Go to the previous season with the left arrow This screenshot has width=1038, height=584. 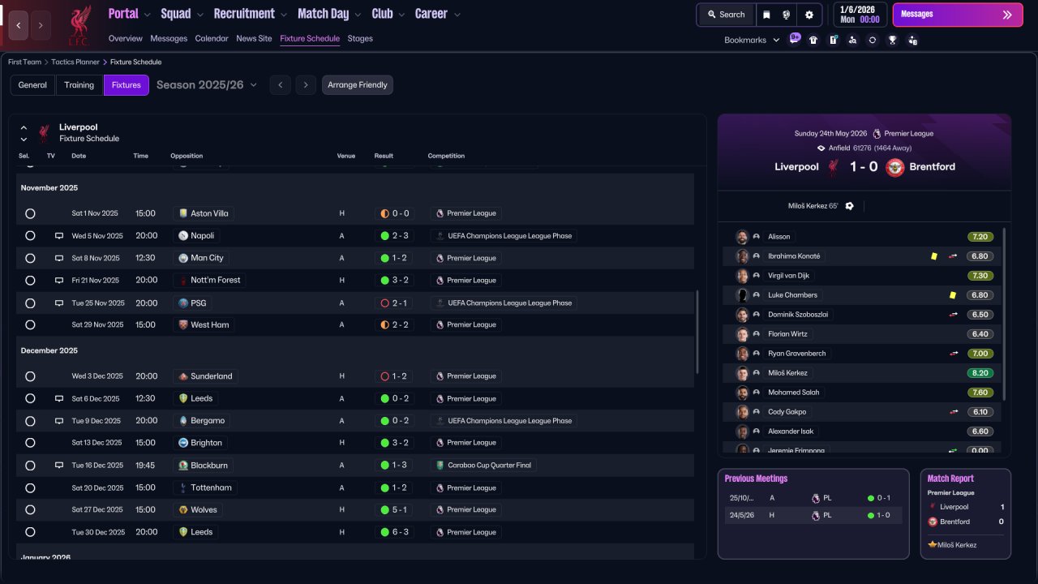(x=280, y=85)
